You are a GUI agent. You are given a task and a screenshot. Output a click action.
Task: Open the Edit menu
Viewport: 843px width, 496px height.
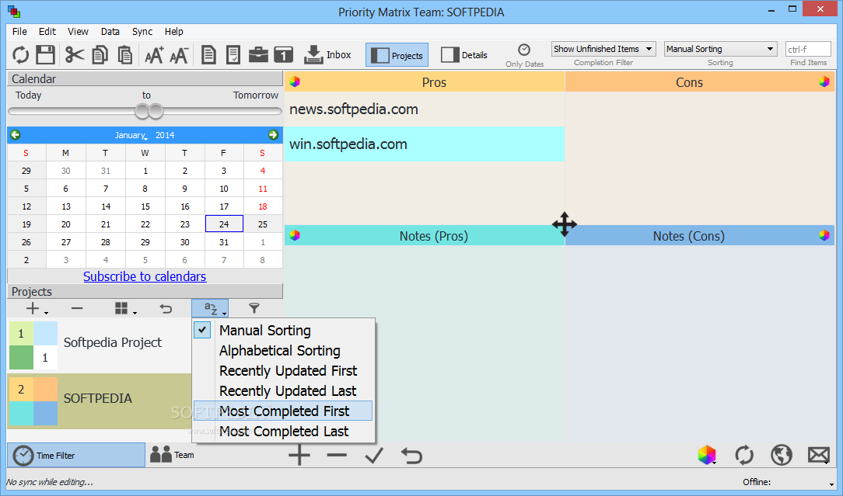click(47, 32)
